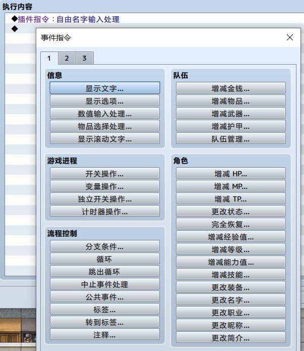The image size is (304, 351).
Task: Open 更改名字... command
Action: pos(231,299)
